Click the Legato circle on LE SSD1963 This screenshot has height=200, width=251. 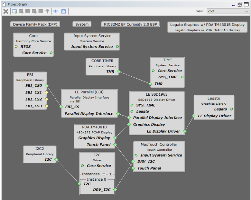coord(132,111)
